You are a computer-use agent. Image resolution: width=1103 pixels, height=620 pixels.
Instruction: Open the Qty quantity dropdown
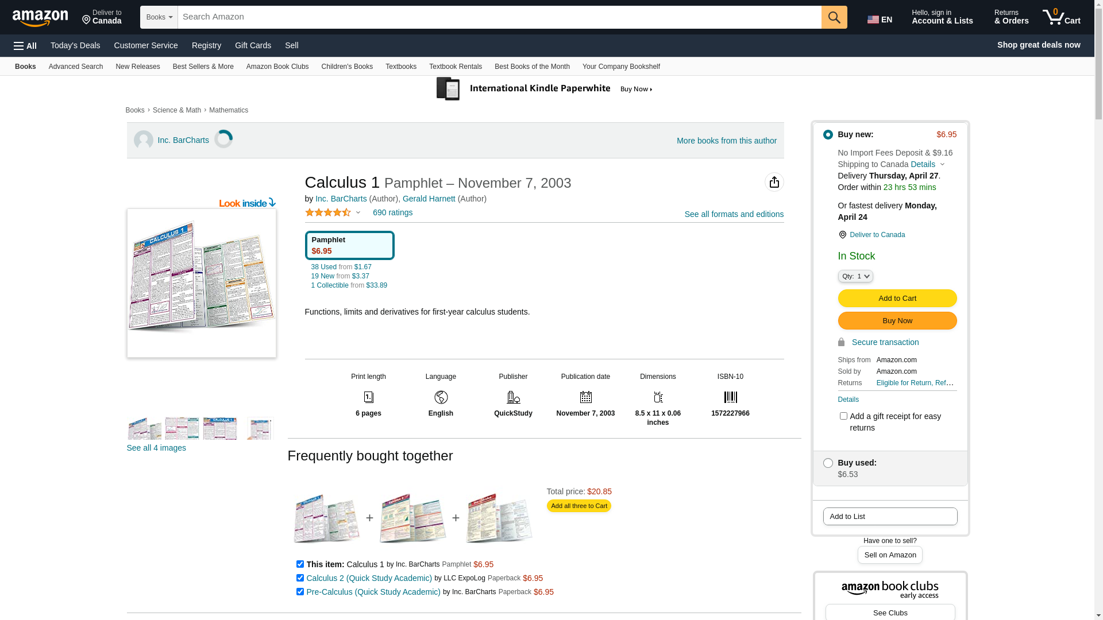[x=855, y=277]
